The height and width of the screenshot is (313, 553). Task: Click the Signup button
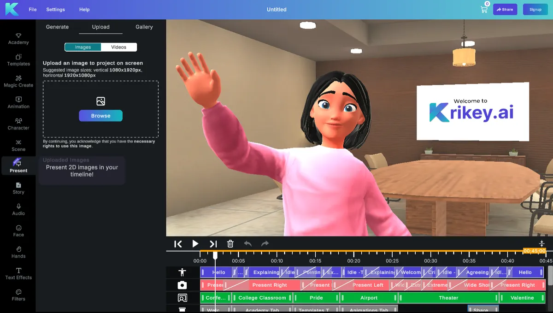pyautogui.click(x=535, y=10)
